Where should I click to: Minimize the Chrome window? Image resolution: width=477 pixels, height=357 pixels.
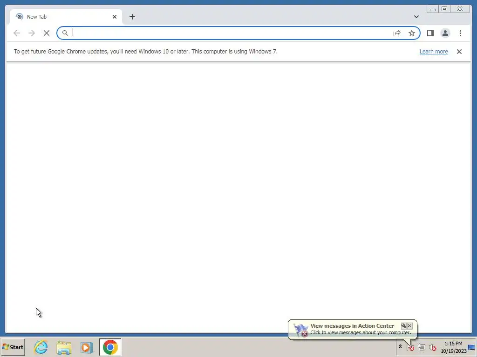[433, 9]
